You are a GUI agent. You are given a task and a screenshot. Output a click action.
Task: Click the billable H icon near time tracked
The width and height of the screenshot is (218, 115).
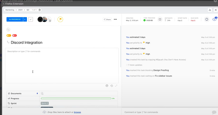160,19
